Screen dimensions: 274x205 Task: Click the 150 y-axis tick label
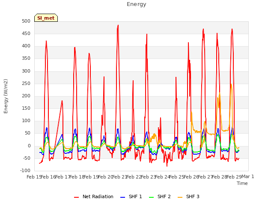pos(26,108)
